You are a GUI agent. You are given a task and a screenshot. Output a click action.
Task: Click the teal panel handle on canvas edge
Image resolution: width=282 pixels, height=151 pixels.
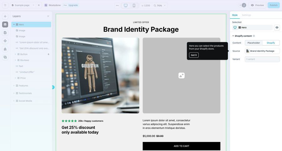pyautogui.click(x=53, y=87)
